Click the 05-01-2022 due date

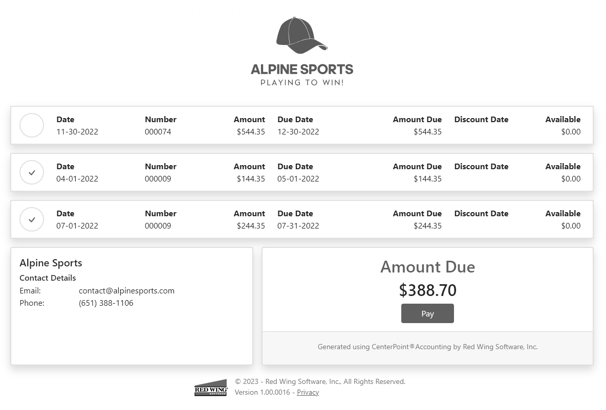(x=298, y=178)
